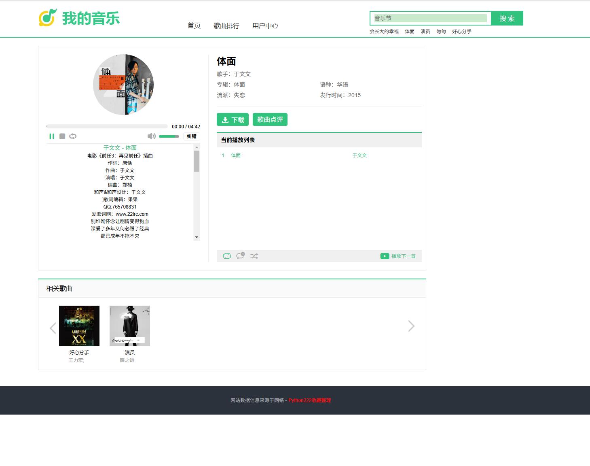Viewport: 590px width, 466px height.
Task: Select 体面 in the current playlist
Action: 236,155
